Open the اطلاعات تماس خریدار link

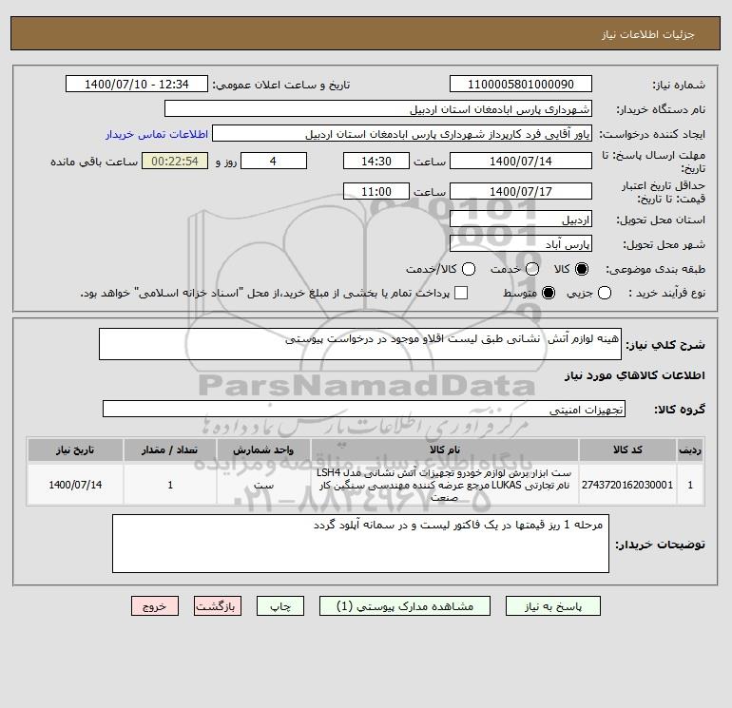pyautogui.click(x=157, y=134)
